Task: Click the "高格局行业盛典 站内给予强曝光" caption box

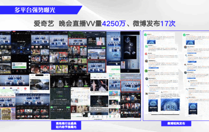Action: (x=66, y=125)
